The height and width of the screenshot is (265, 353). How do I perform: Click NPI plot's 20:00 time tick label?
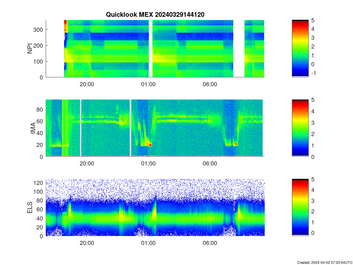point(87,84)
